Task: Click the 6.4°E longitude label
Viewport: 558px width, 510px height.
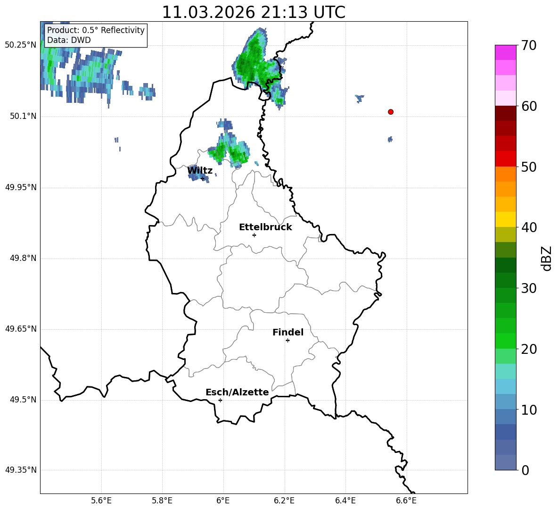Action: coord(345,501)
